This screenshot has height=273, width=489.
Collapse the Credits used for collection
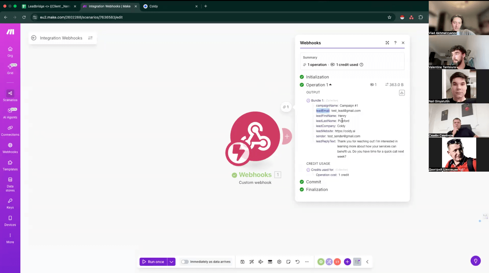click(308, 170)
